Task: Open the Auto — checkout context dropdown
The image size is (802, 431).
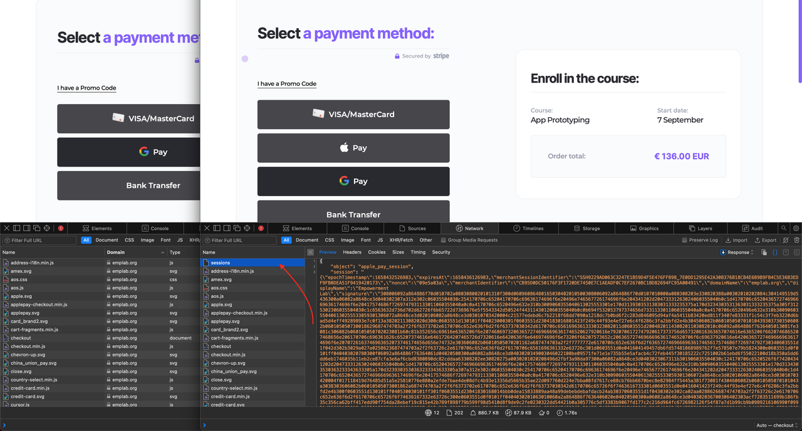Action: pyautogui.click(x=778, y=425)
